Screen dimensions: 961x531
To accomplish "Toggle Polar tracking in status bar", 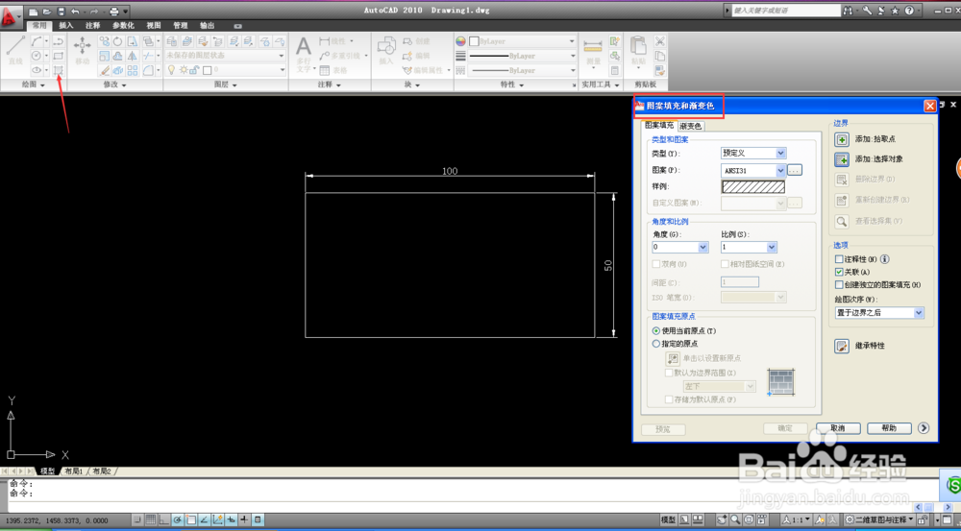I will (x=177, y=520).
